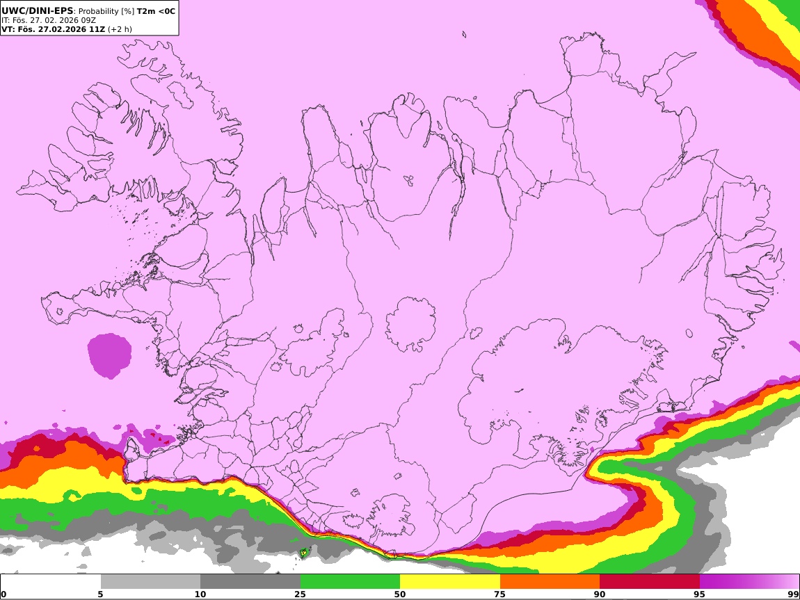Screen dimensions: 800x600
Task: Click the yellow 50–75 legend segment
Action: pyautogui.click(x=450, y=581)
